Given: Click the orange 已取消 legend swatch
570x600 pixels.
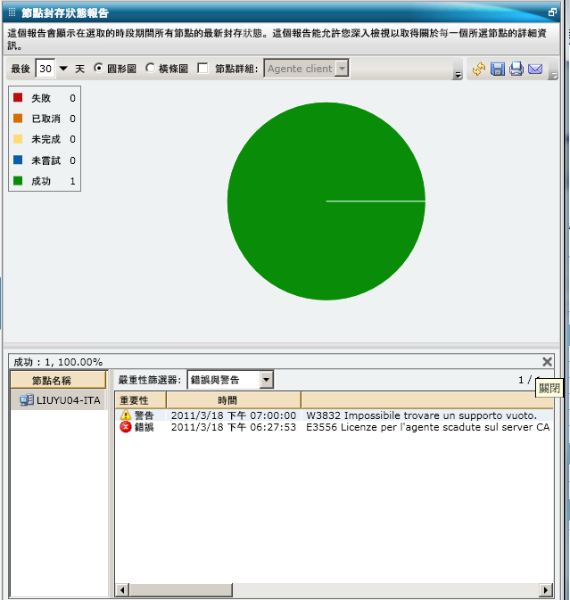Looking at the screenshot, I should pos(18,119).
